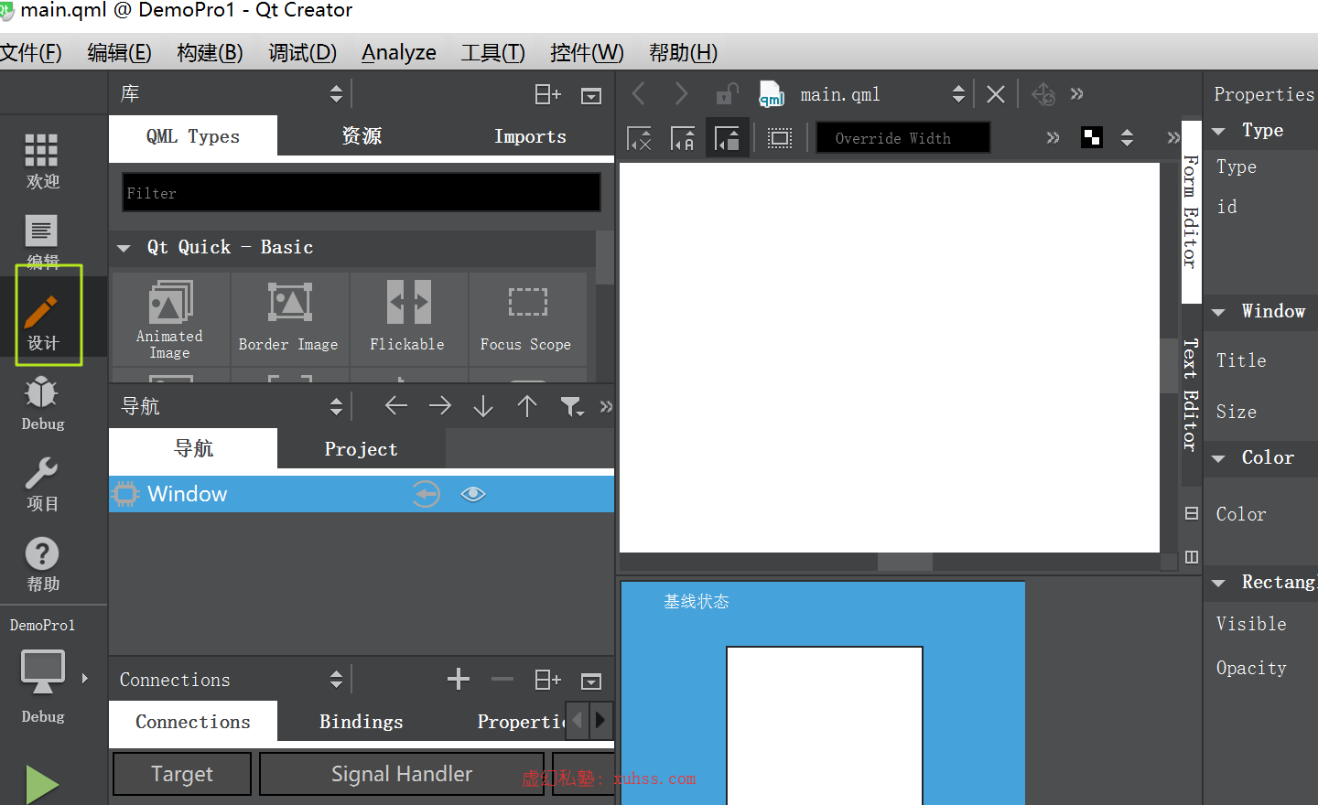Select the Window item in navigator
Viewport: 1318px width, 805px height.
[x=362, y=494]
